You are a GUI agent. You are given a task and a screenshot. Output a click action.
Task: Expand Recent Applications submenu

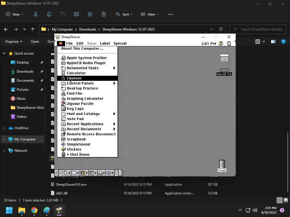87,124
